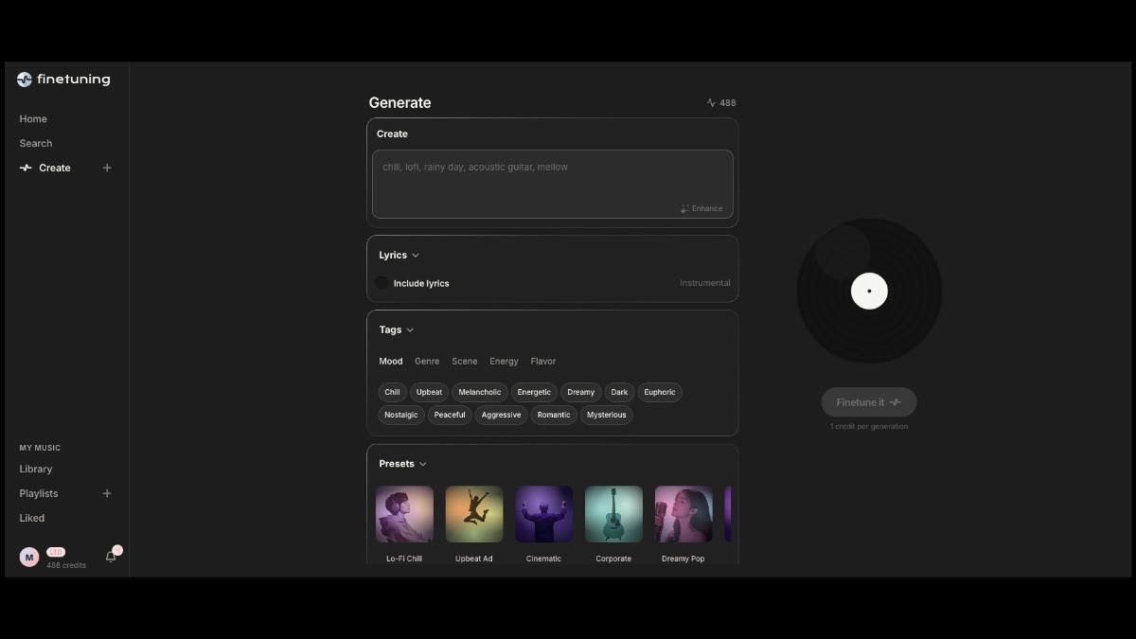The width and height of the screenshot is (1136, 639).
Task: Click the credits waveform icon showing 488
Action: 711,103
